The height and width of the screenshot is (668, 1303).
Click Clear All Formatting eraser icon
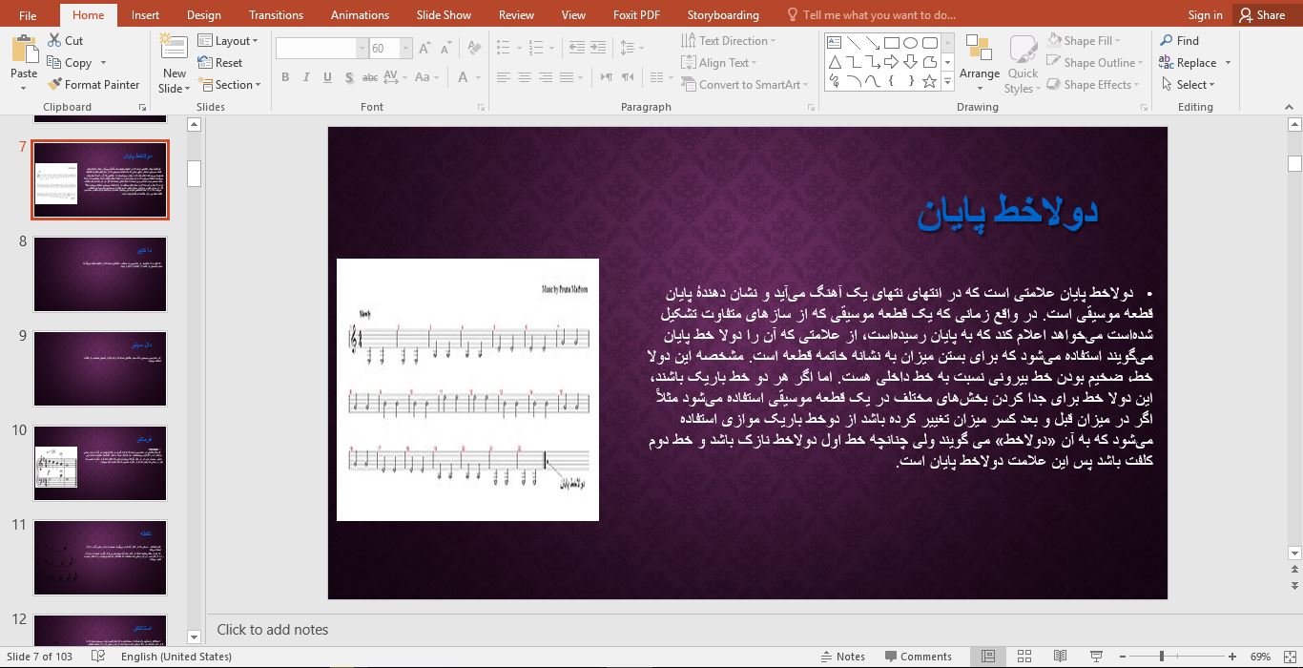coord(474,49)
